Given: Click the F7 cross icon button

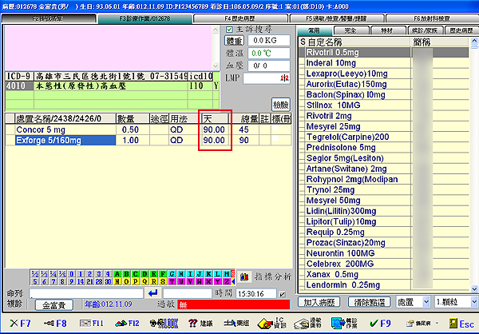Looking at the screenshot, I should 18,323.
